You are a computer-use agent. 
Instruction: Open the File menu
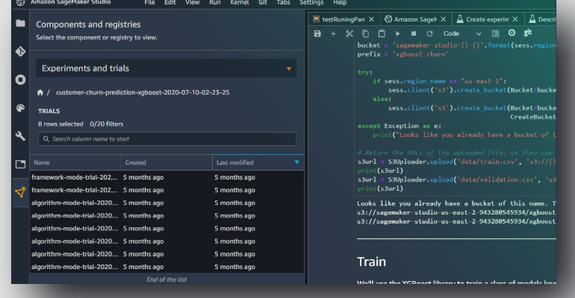coord(149,2)
